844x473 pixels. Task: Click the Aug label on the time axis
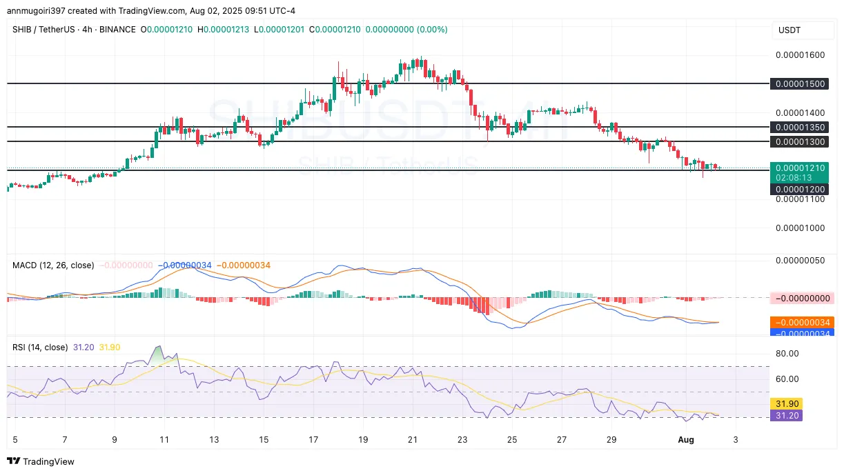(x=686, y=439)
